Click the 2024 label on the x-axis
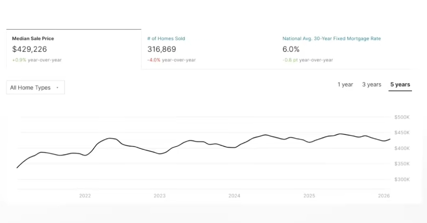This screenshot has width=427, height=223. coord(234,196)
